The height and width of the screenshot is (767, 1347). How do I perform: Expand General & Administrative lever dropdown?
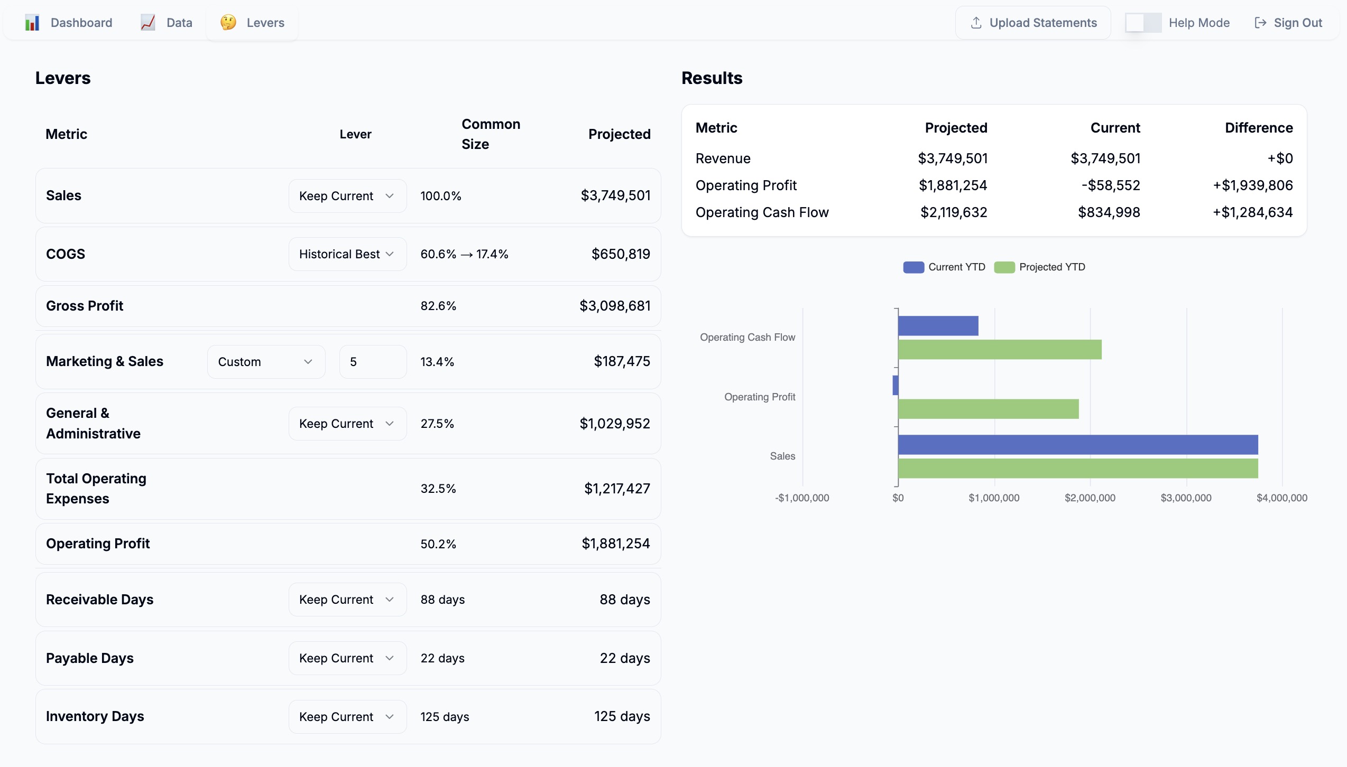pos(347,424)
